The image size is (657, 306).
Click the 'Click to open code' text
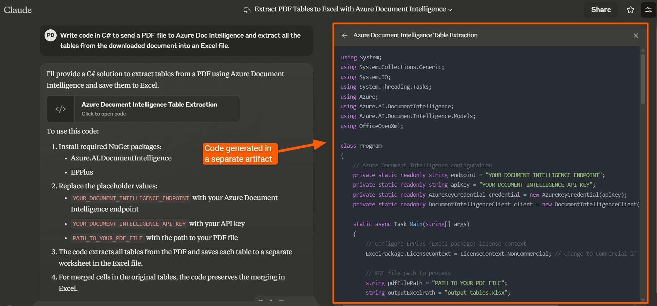104,114
